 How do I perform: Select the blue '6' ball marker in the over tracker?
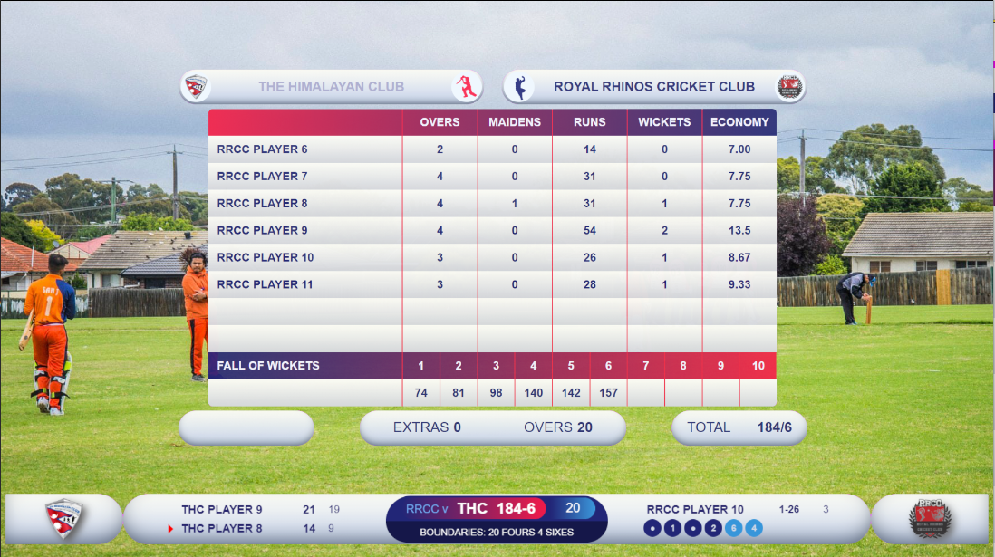[x=733, y=527]
